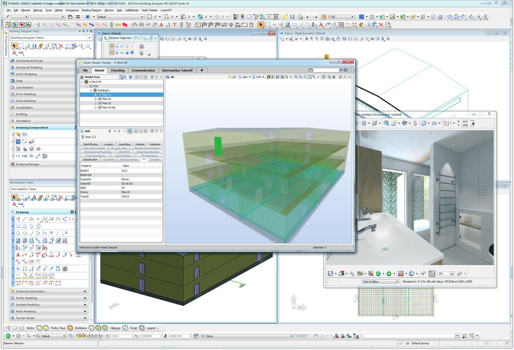Image resolution: width=514 pixels, height=350 pixels.
Task: Switch to the Communication tab in Solibri
Action: (x=143, y=70)
